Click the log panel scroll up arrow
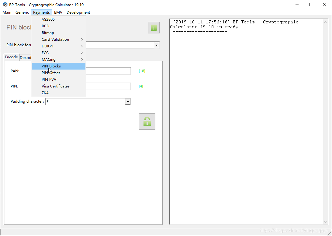The height and width of the screenshot is (236, 332). coord(325,22)
